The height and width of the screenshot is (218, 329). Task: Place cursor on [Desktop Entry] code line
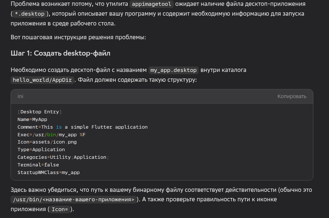tap(40, 112)
